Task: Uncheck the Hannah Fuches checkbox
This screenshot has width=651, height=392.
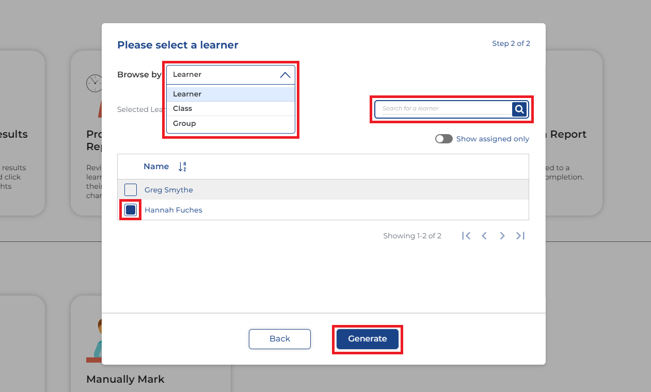Action: point(131,210)
